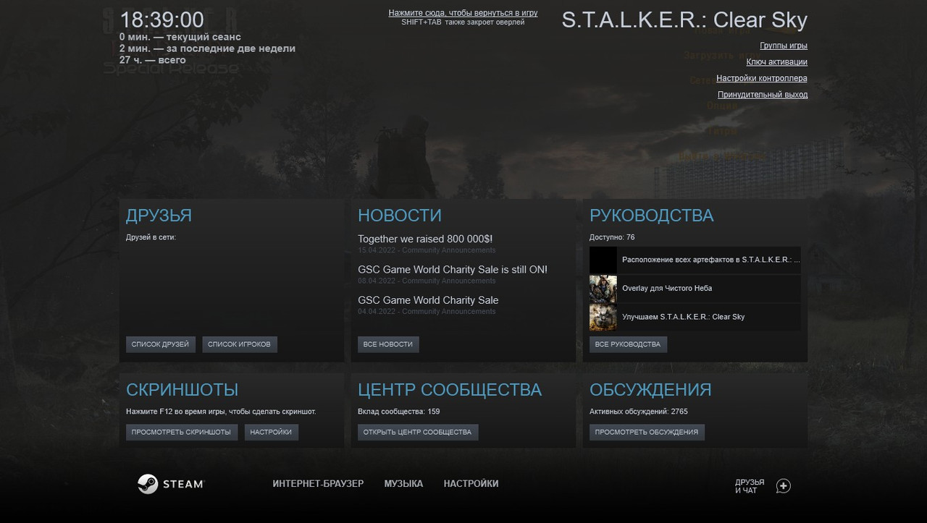Viewport: 927px width, 523px height.
Task: Click the Обсуждения section heading
Action: click(x=650, y=390)
